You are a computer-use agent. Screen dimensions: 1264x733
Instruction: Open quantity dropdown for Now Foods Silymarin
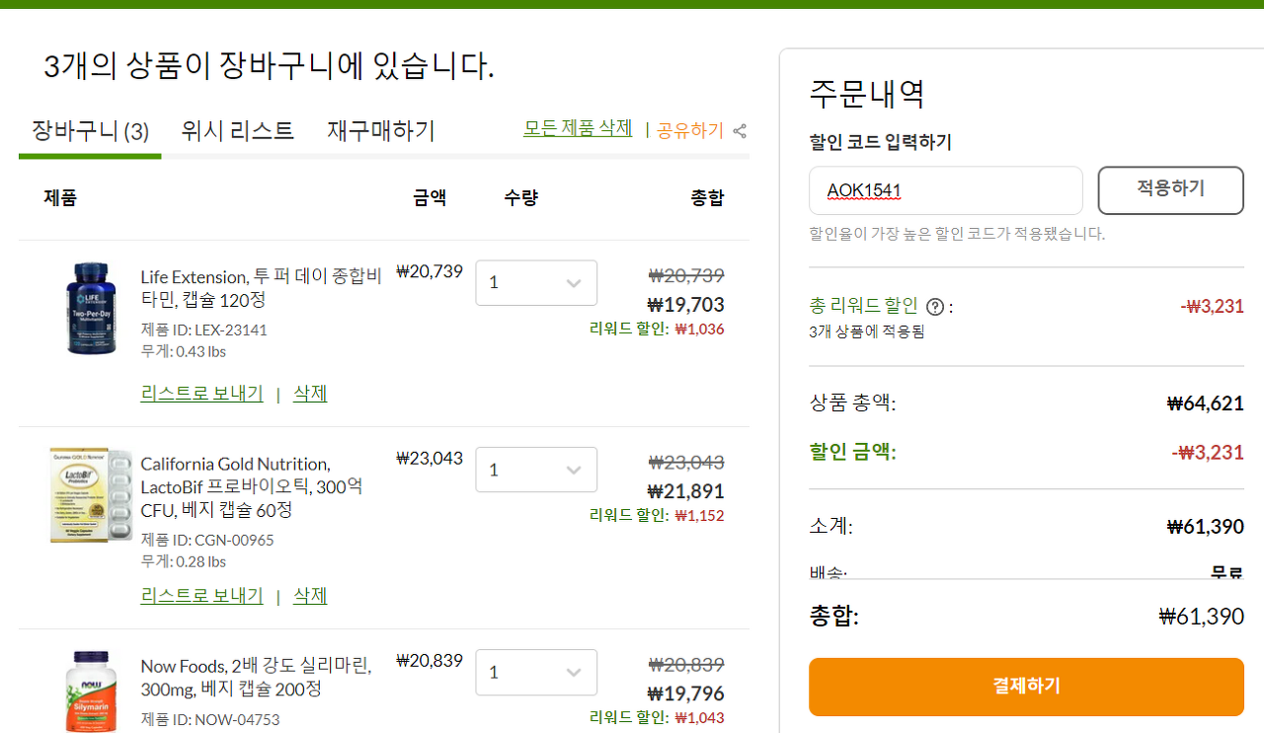click(536, 672)
